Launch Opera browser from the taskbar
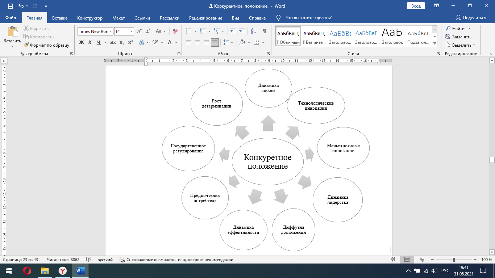Image resolution: width=495 pixels, height=278 pixels. point(27,270)
